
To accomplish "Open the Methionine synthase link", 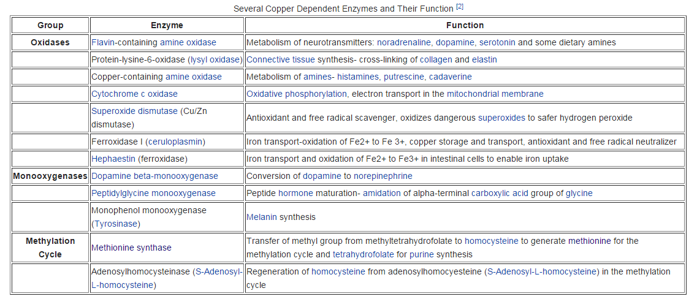I will (131, 248).
